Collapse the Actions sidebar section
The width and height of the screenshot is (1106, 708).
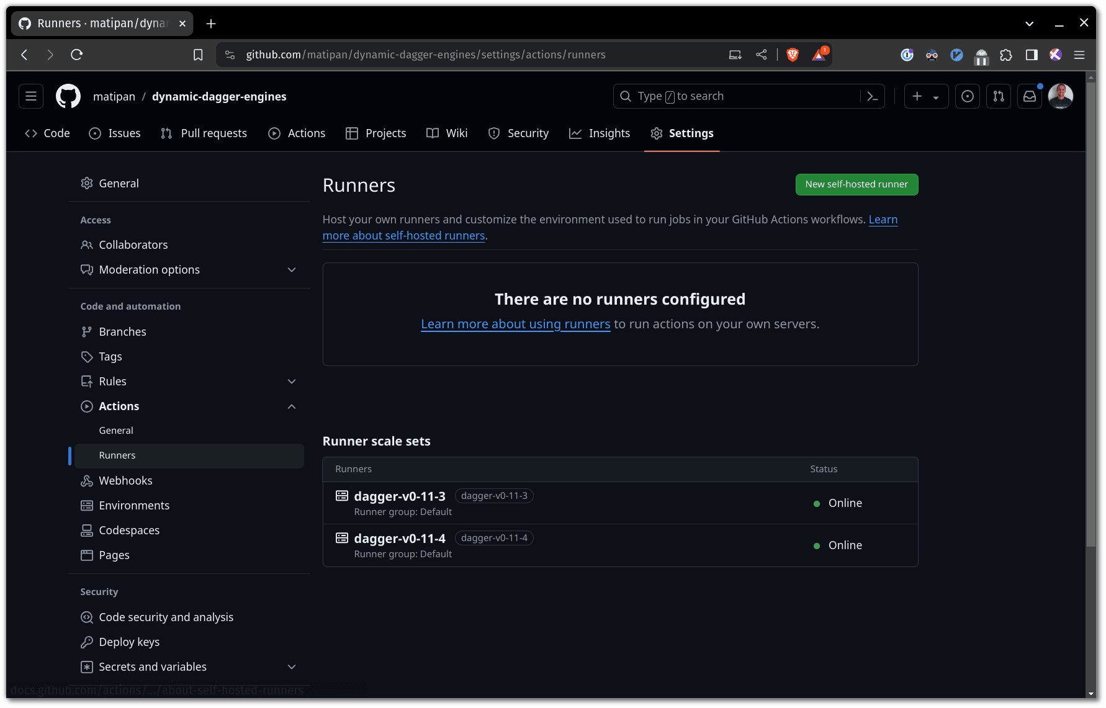[292, 406]
